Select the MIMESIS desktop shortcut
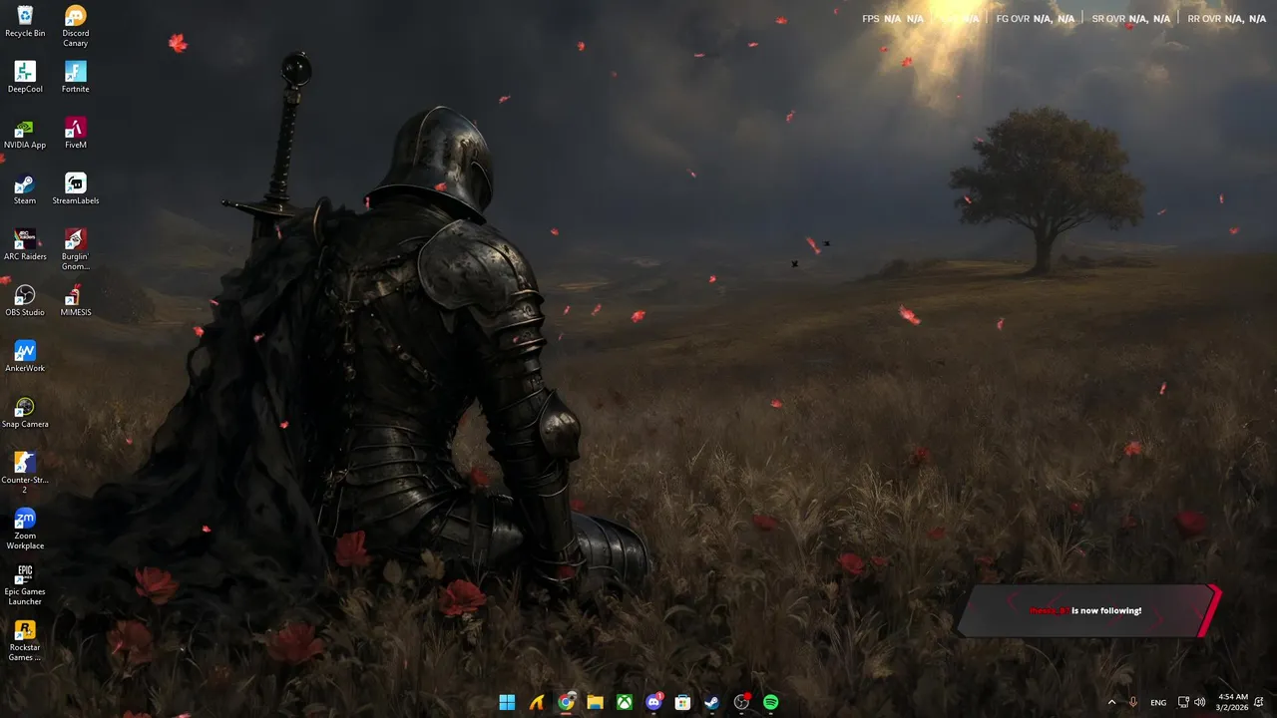The image size is (1277, 718). click(76, 300)
